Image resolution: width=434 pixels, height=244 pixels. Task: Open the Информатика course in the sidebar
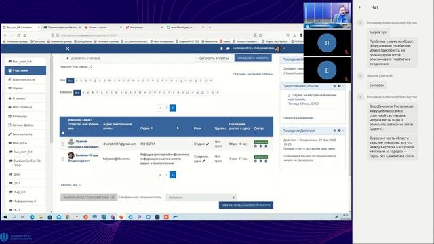click(x=26, y=201)
